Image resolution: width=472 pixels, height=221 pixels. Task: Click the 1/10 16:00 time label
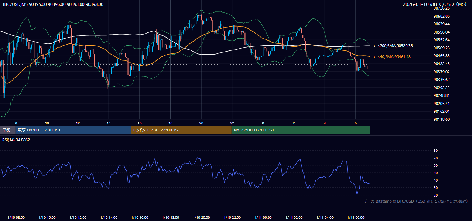[x=140, y=218]
